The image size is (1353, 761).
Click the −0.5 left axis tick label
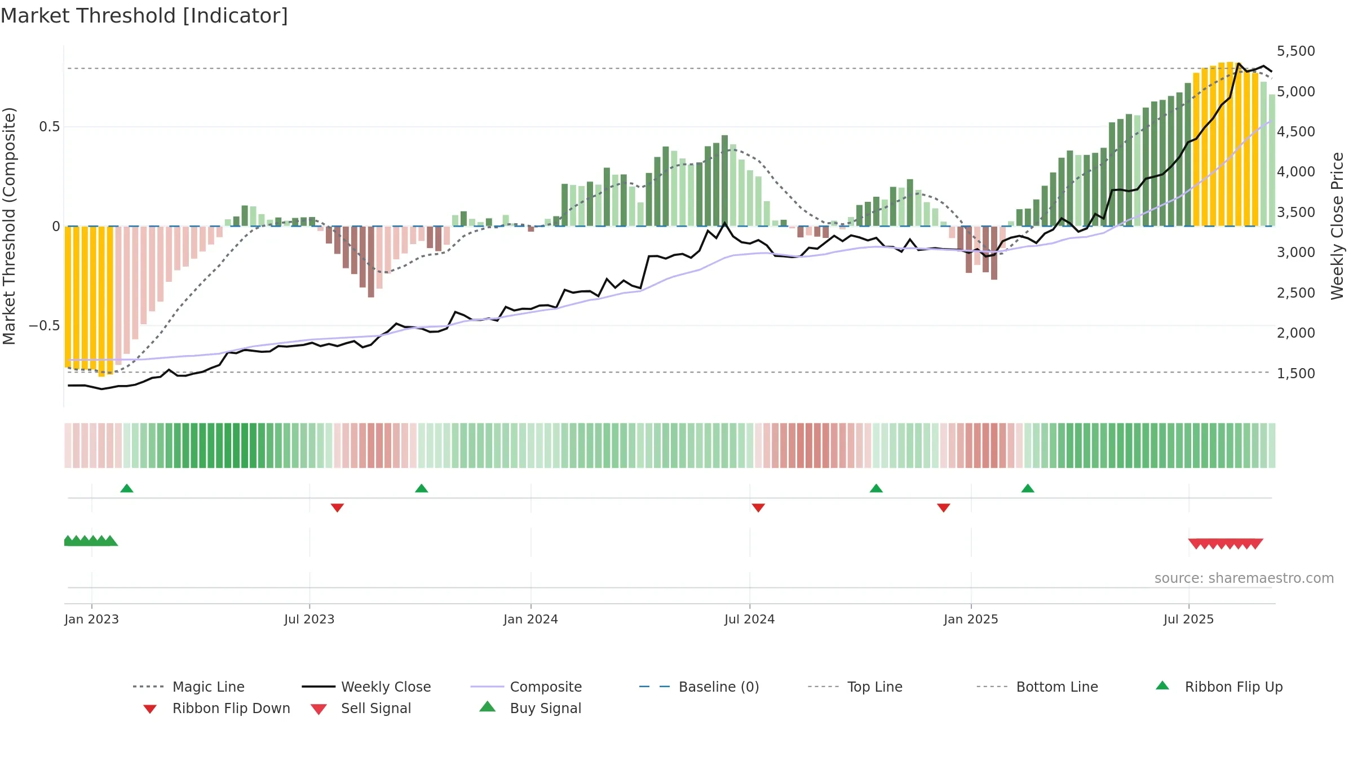[x=45, y=325]
